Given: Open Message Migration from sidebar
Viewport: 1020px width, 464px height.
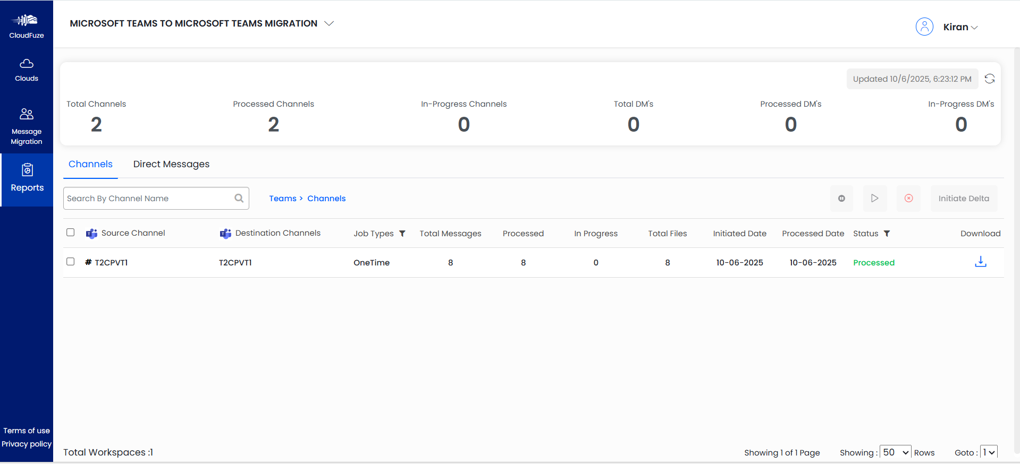Looking at the screenshot, I should (x=27, y=126).
